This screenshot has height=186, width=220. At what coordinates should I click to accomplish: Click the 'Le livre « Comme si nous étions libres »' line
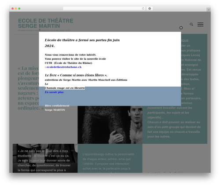(x=76, y=75)
